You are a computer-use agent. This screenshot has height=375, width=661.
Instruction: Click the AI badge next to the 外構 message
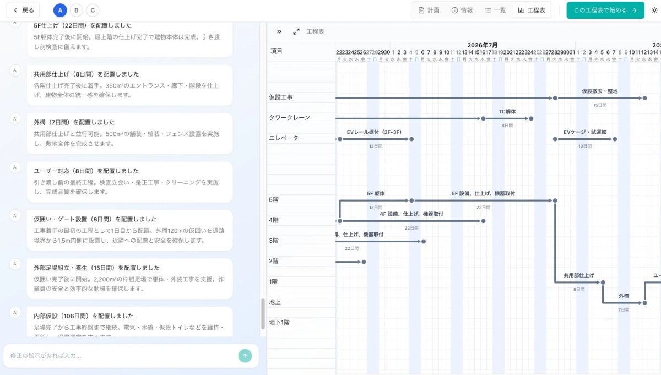[14, 118]
